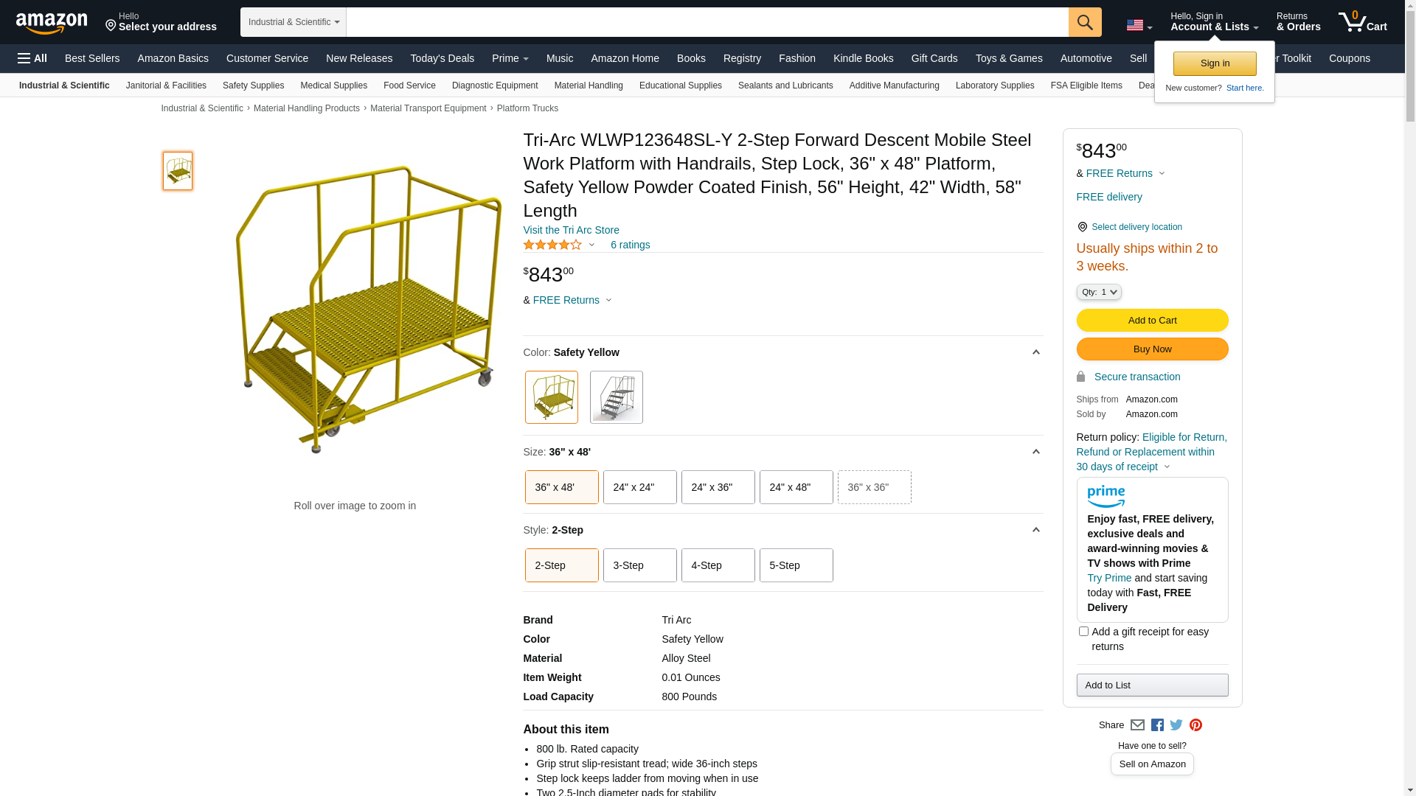Share product on Twitter
Screen dimensions: 1416x796
pyautogui.click(x=1176, y=725)
